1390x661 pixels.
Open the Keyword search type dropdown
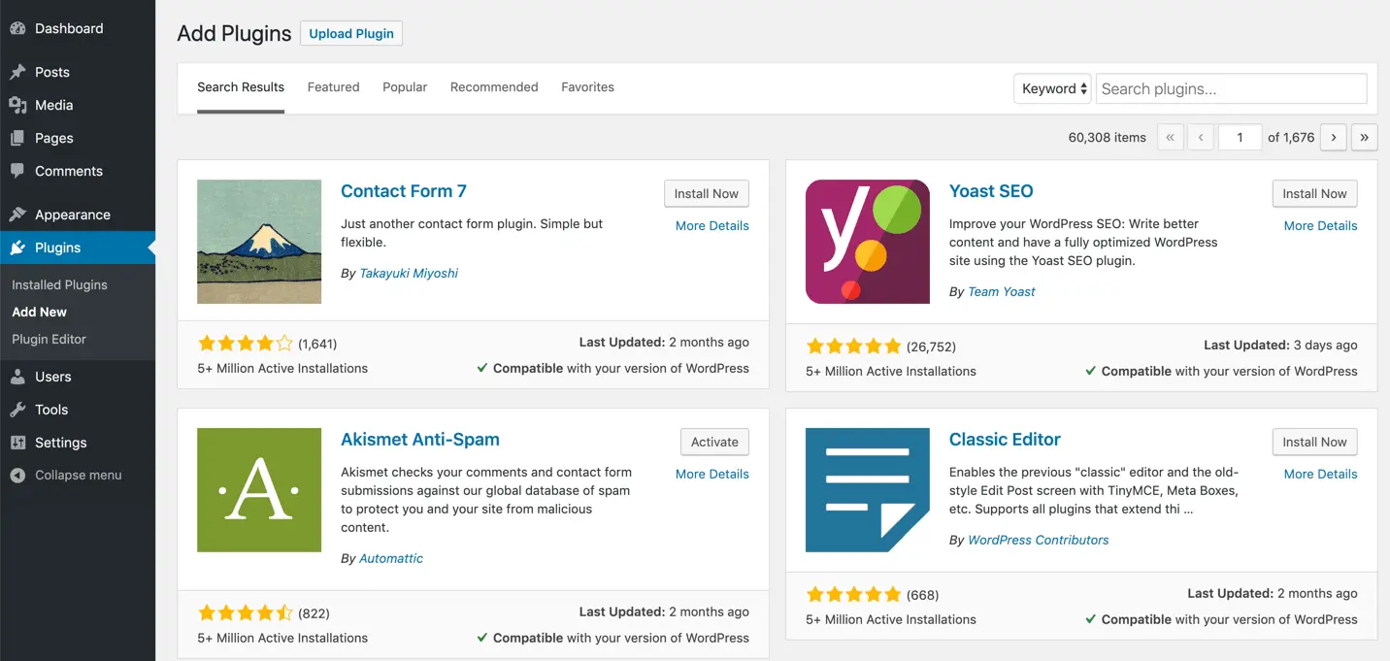click(1052, 88)
